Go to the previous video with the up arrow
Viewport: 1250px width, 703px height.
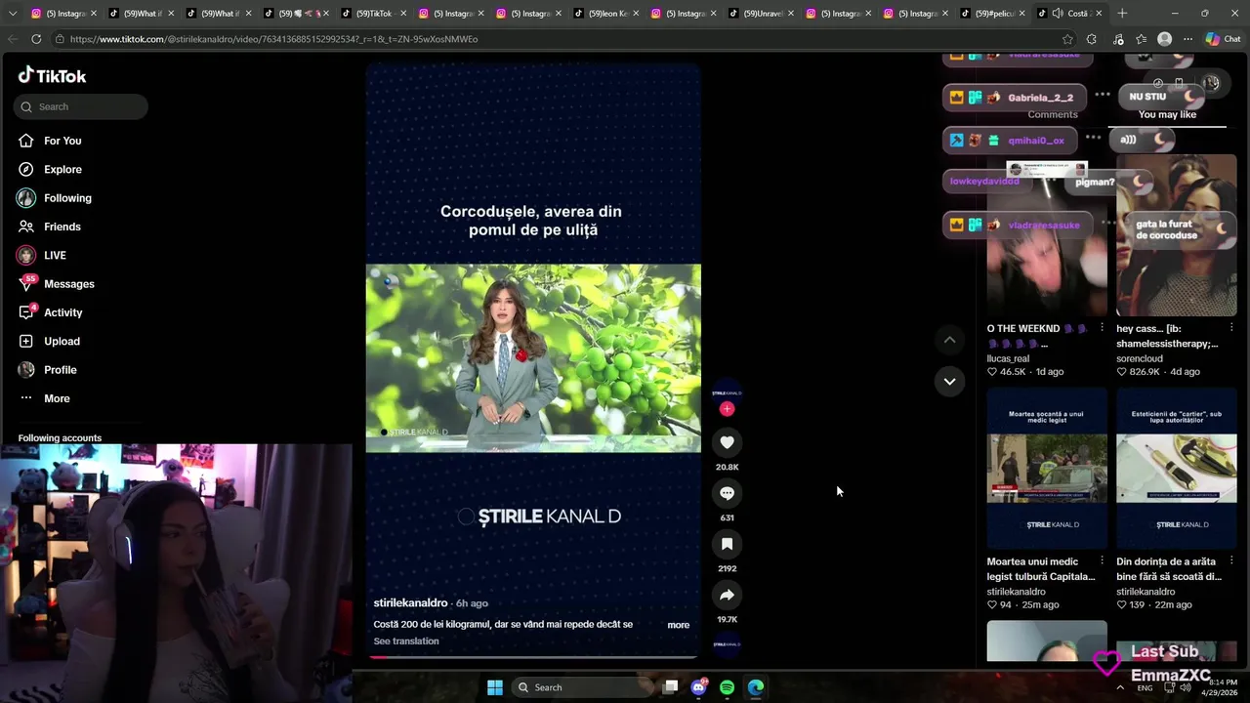click(x=949, y=340)
